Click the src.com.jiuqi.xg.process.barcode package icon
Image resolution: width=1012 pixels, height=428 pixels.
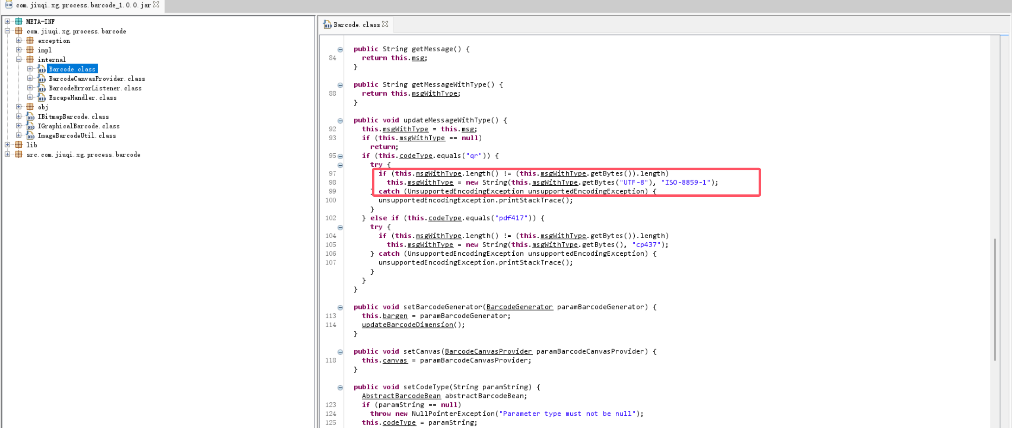19,154
